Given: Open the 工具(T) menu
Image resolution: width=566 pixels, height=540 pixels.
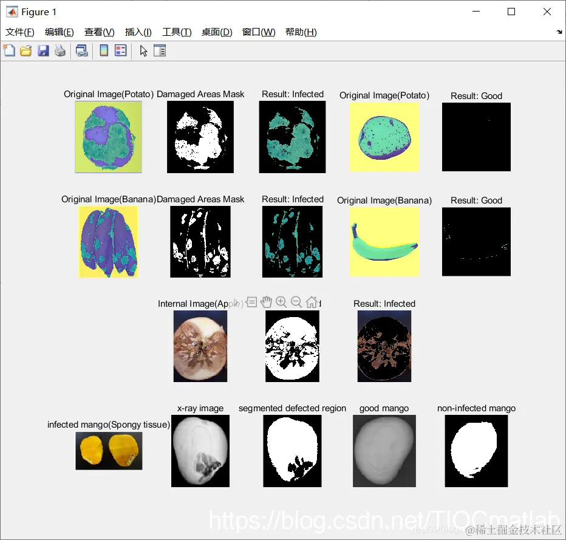Looking at the screenshot, I should pyautogui.click(x=177, y=32).
